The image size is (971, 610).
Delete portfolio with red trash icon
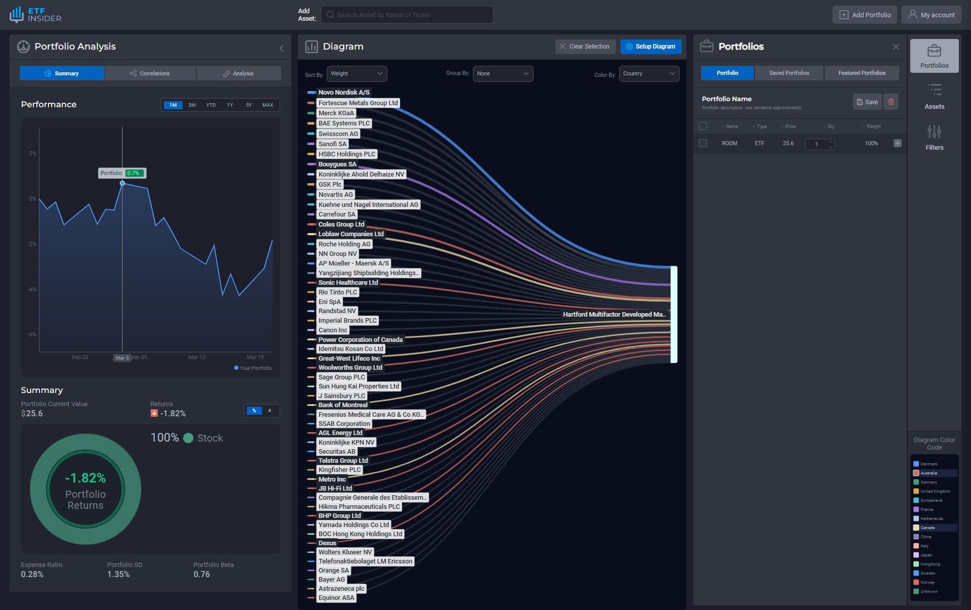pos(891,102)
